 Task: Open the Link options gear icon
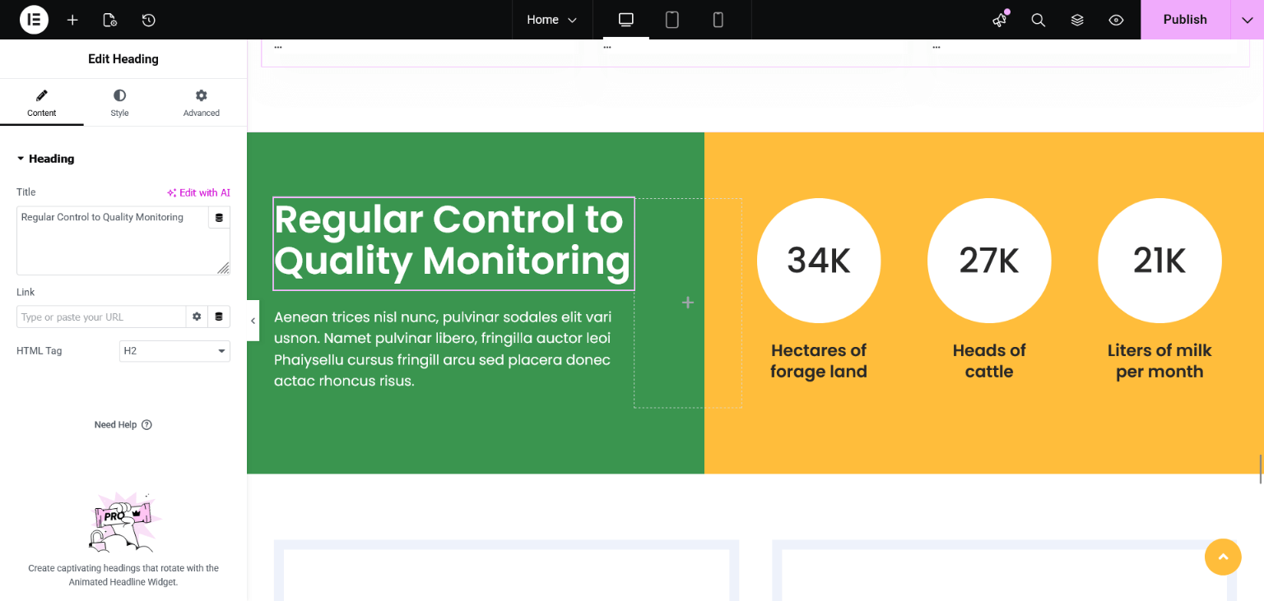pos(197,317)
